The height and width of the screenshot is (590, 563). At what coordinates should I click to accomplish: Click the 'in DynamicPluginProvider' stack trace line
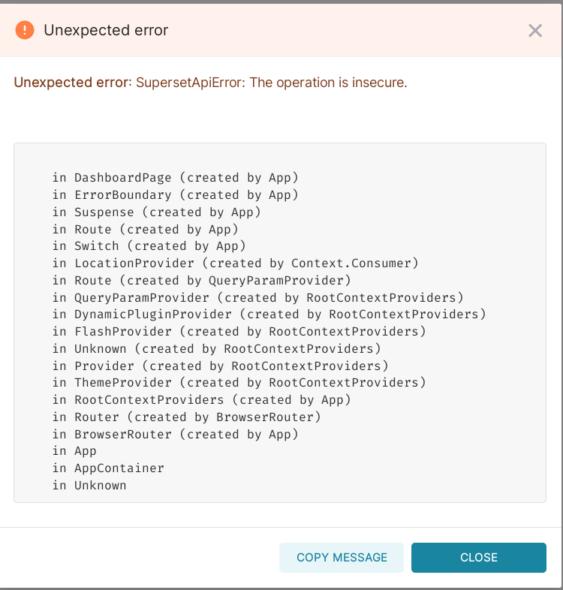(x=269, y=314)
